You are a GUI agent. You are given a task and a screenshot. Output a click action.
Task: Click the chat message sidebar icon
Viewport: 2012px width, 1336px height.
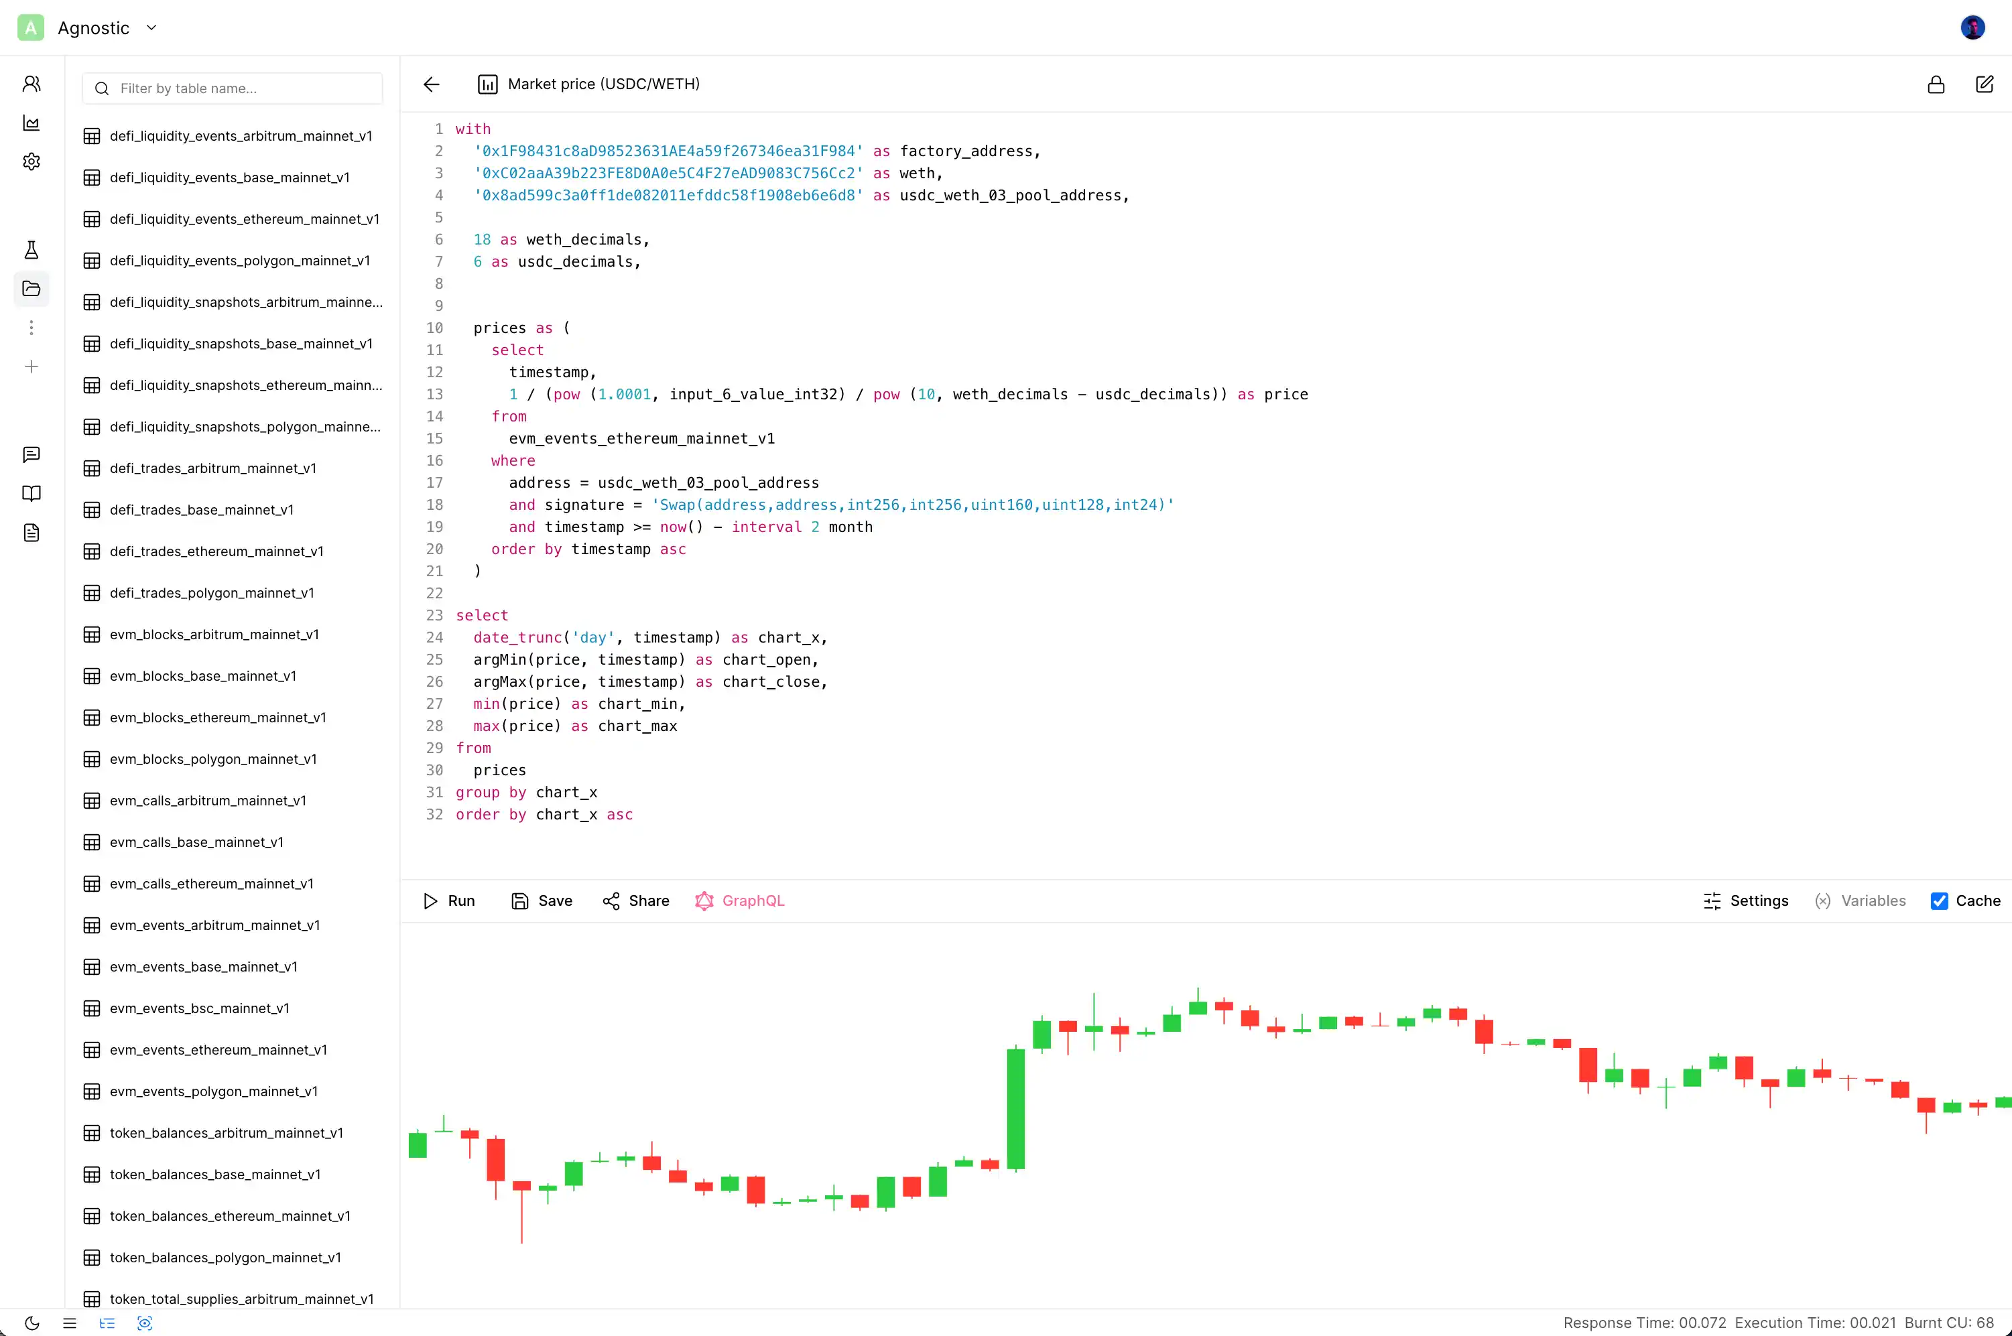[x=32, y=455]
